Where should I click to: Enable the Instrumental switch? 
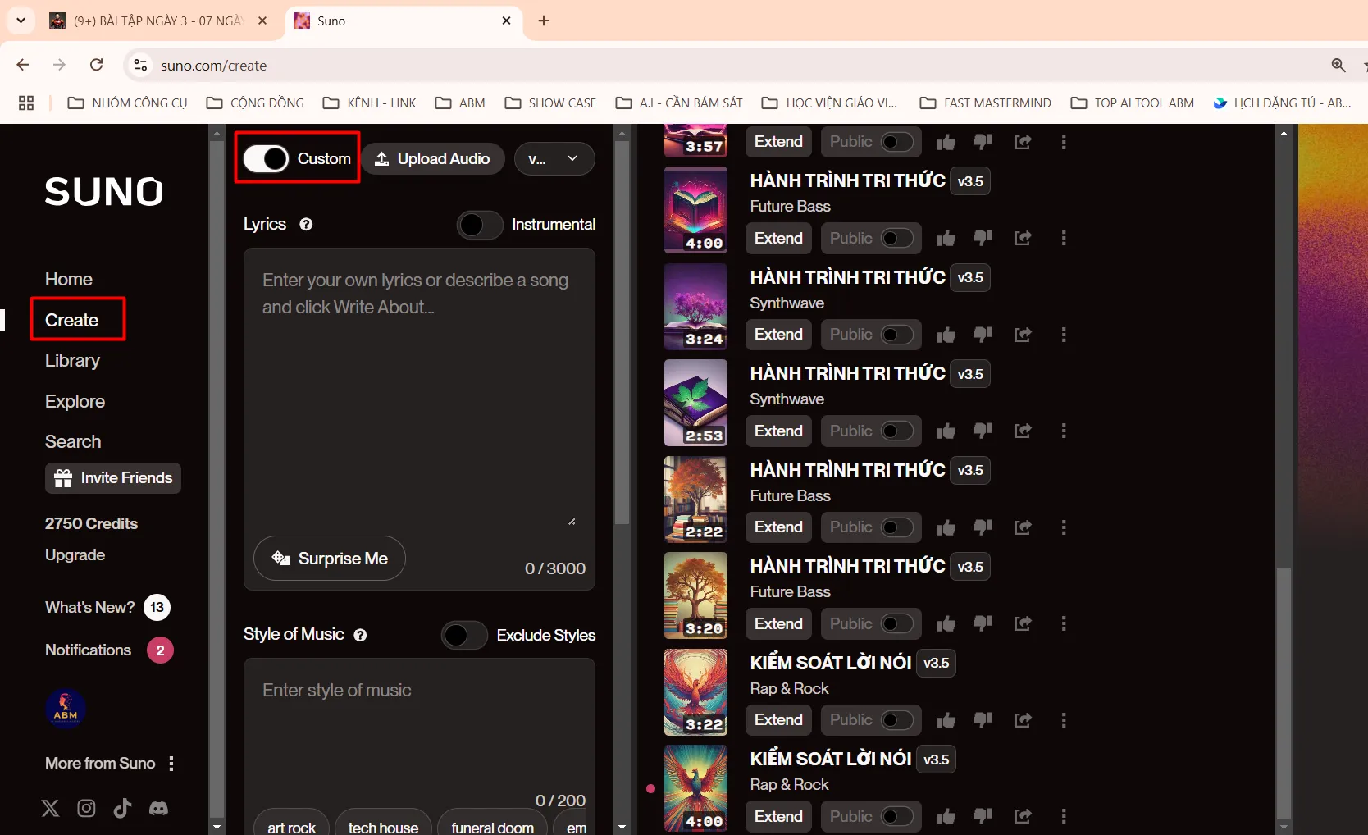tap(480, 225)
